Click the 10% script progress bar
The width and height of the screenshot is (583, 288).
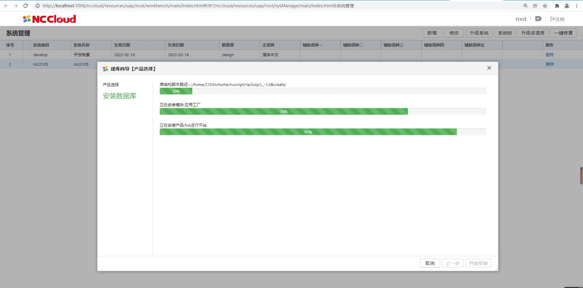(323, 91)
